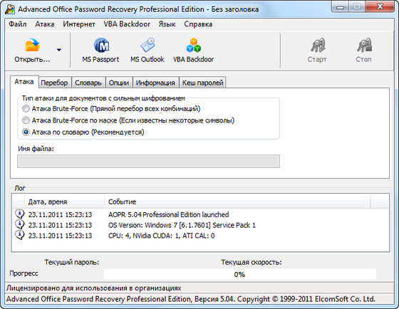The image size is (399, 309).
Task: Minimize the application window
Action: pyautogui.click(x=341, y=6)
